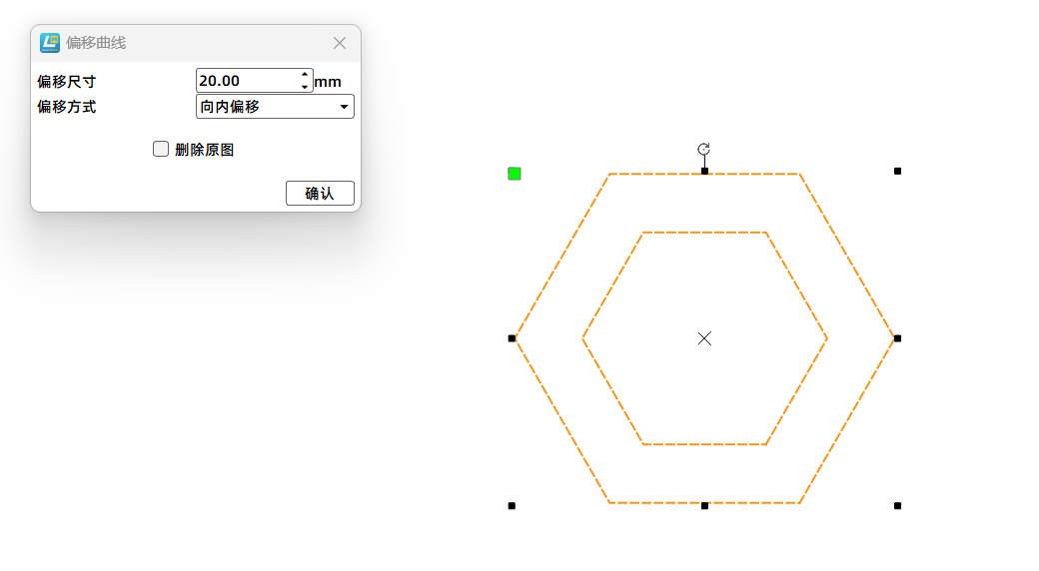Open the 偏移方式 dropdown showing 向内偏移
This screenshot has height=571, width=1039.
pyautogui.click(x=275, y=106)
